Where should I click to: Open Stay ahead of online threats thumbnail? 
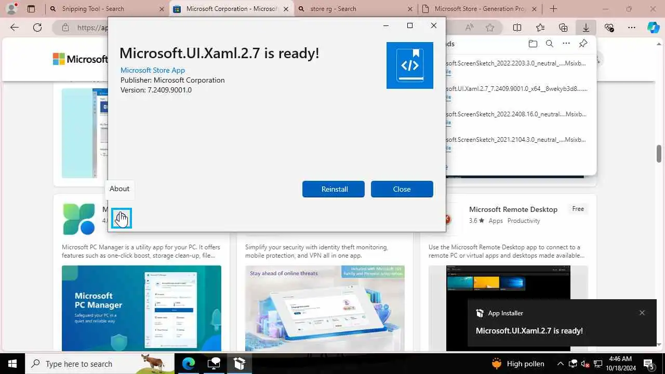tap(325, 308)
